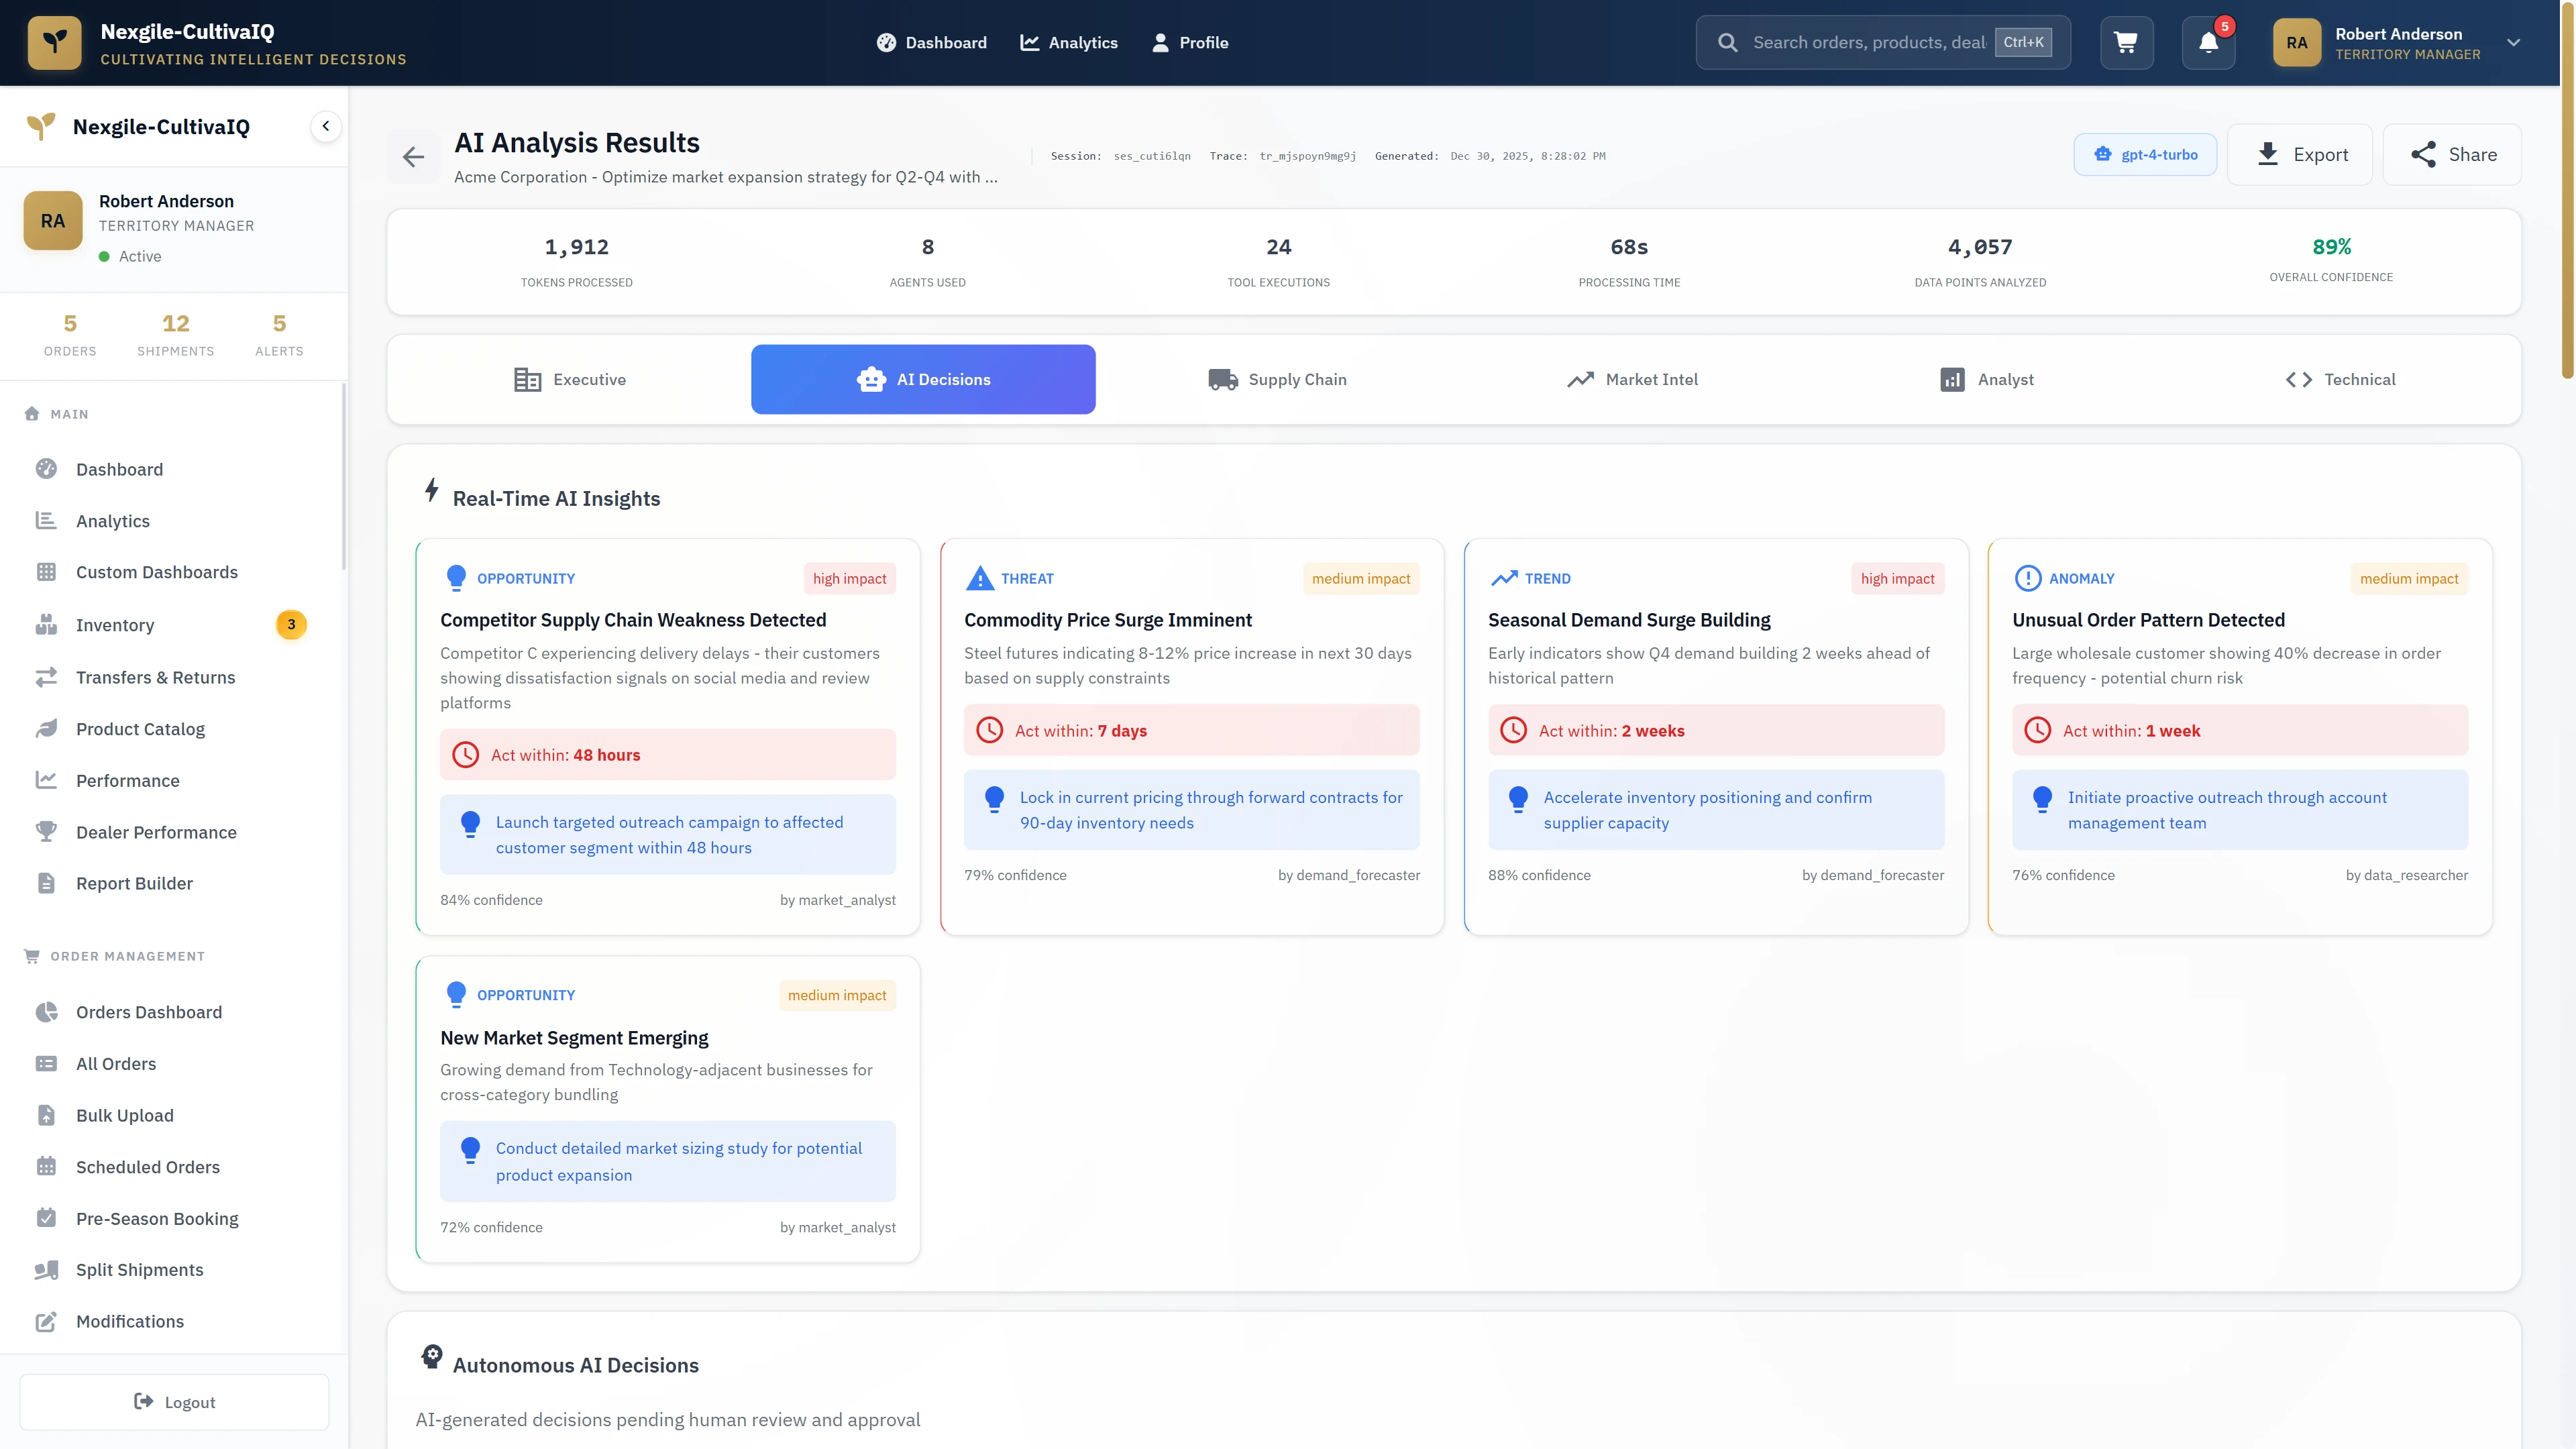Select the Inventory icon in the sidebar
The height and width of the screenshot is (1449, 2576).
(x=47, y=625)
